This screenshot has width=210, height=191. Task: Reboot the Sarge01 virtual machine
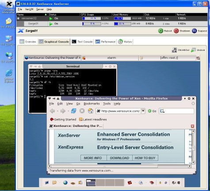[165, 31]
